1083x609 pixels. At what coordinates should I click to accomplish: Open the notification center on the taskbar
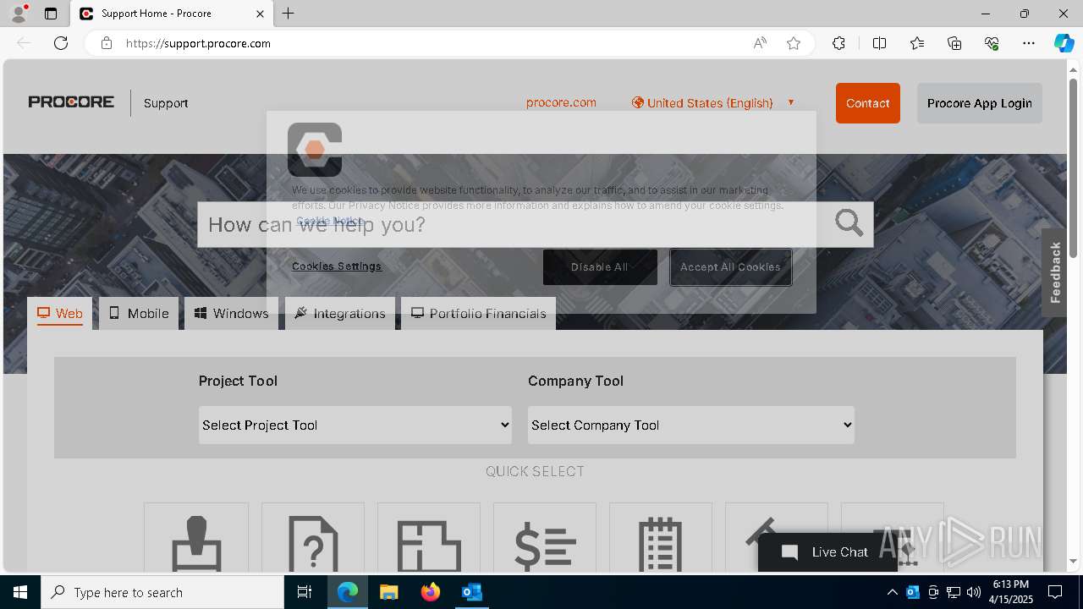1055,592
